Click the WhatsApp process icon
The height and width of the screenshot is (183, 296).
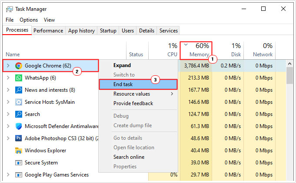click(x=19, y=78)
